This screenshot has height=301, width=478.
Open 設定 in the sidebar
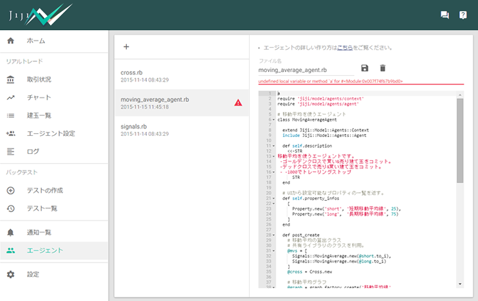pyautogui.click(x=54, y=274)
